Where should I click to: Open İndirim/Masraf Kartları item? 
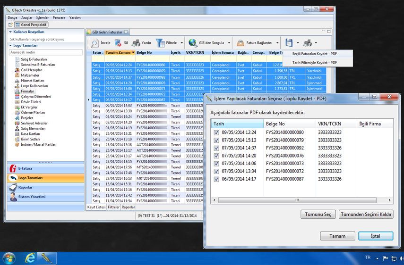[39, 144]
